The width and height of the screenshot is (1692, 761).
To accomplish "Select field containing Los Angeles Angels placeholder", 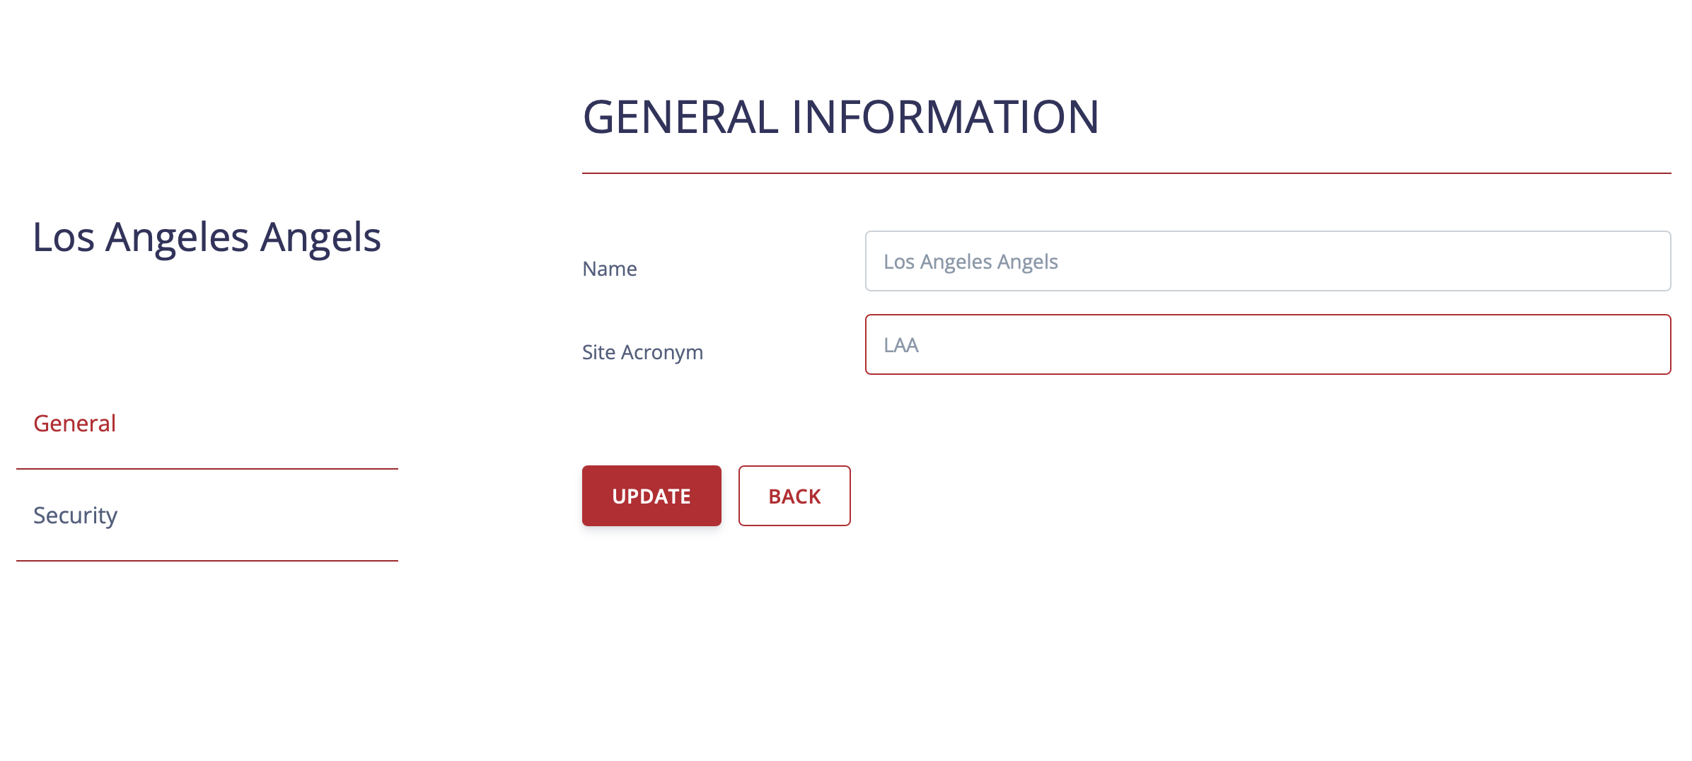I will (x=1267, y=261).
